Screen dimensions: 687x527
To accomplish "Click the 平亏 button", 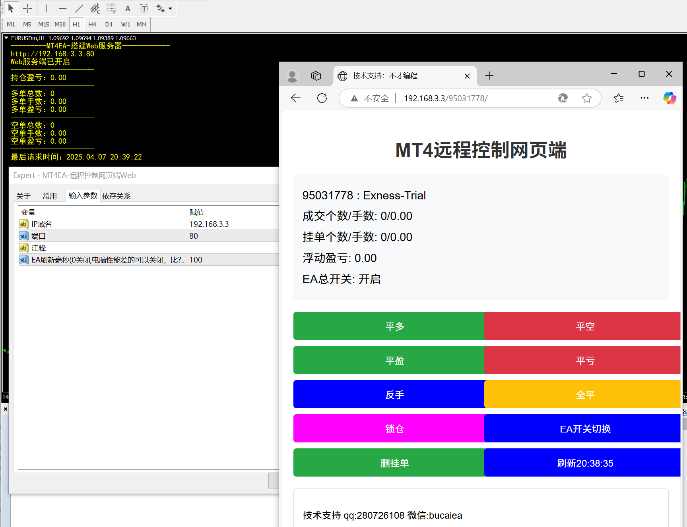I will pyautogui.click(x=583, y=360).
